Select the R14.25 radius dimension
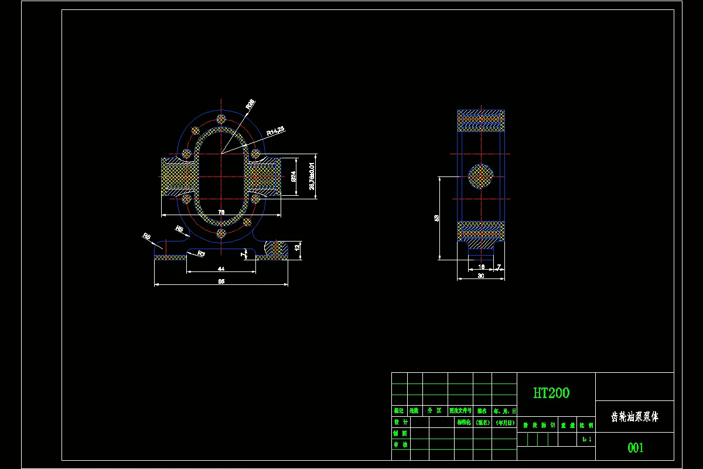The height and width of the screenshot is (469, 703). point(275,131)
